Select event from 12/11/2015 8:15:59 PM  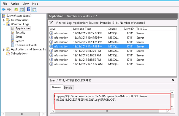[x=99, y=60]
